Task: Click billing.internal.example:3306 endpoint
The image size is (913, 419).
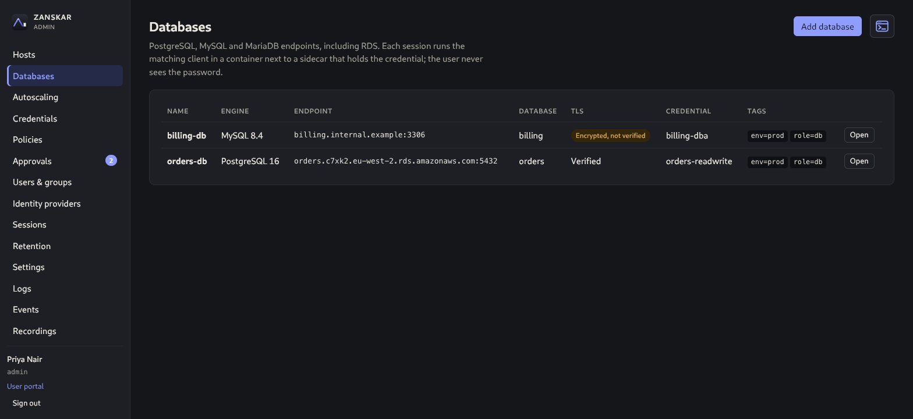Action: coord(359,135)
